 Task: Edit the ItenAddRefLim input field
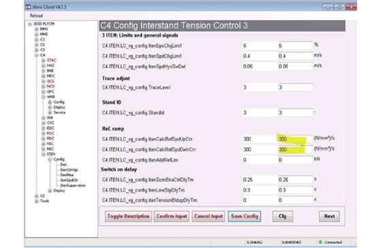point(295,160)
